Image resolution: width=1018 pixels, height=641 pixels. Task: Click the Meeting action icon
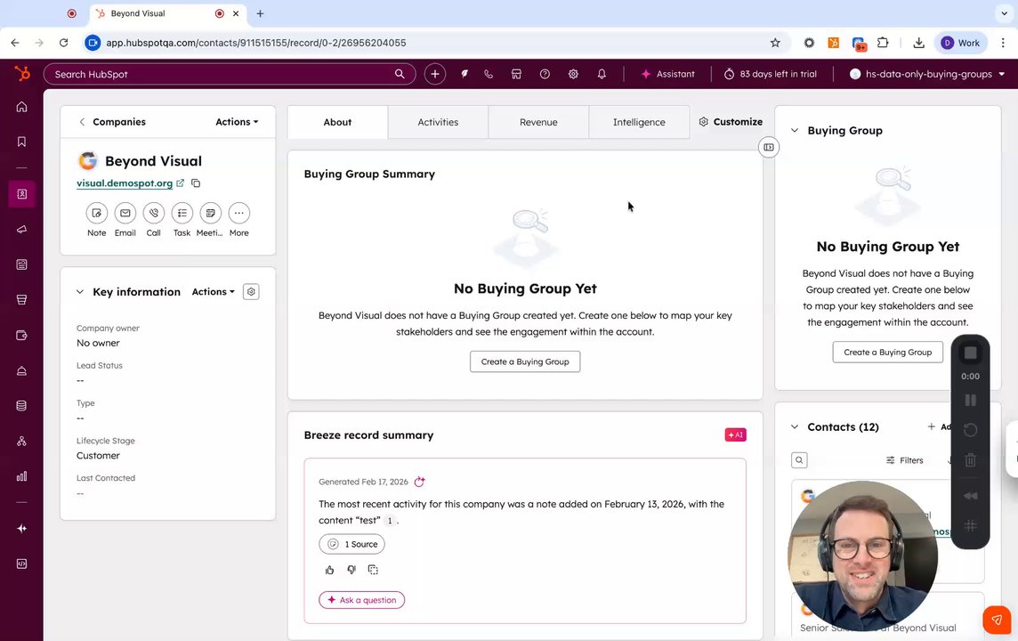click(210, 213)
